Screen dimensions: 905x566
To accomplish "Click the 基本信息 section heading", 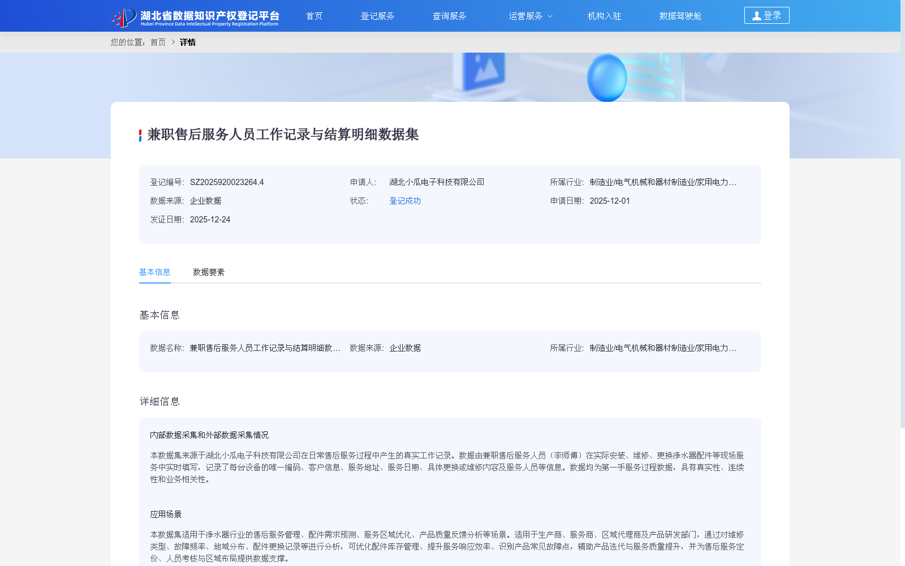I will [160, 315].
